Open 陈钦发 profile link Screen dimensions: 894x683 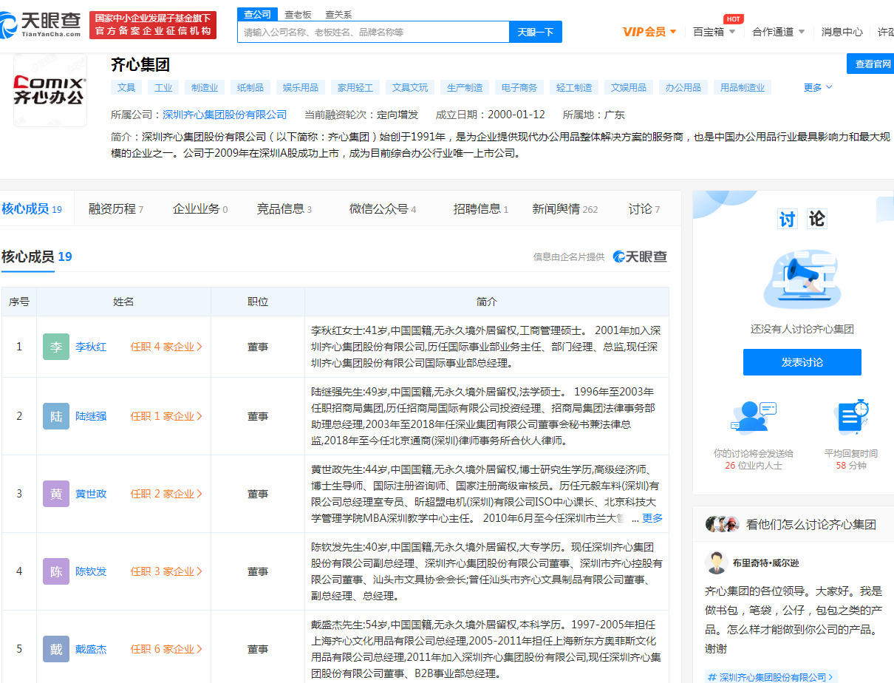pyautogui.click(x=91, y=571)
